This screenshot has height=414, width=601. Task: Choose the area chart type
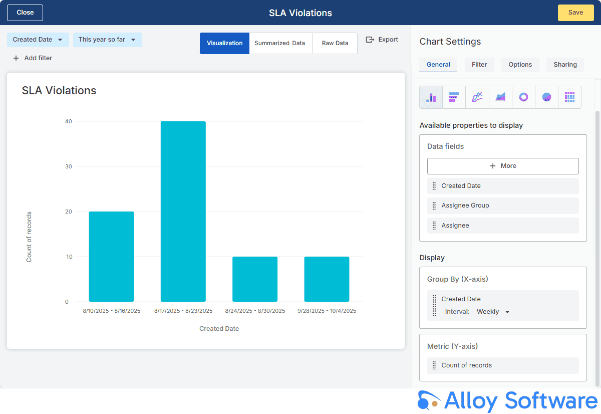(x=500, y=97)
